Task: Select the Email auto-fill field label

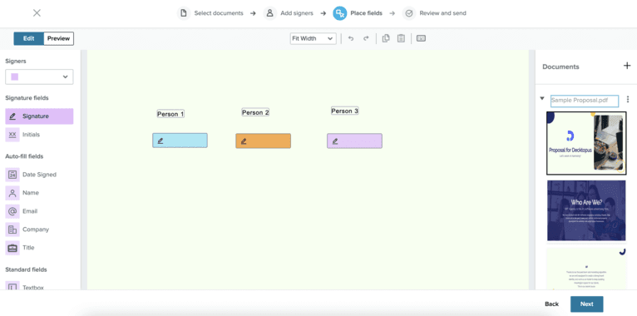Action: coord(30,211)
